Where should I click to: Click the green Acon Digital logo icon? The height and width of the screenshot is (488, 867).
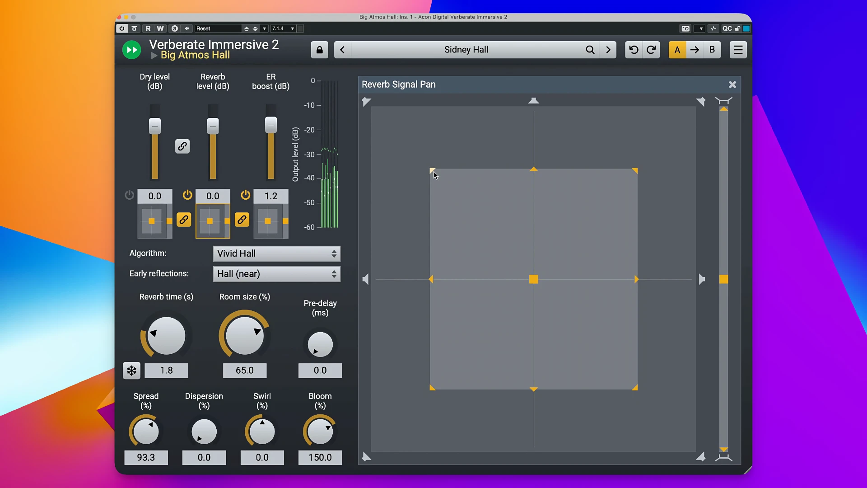(x=132, y=50)
